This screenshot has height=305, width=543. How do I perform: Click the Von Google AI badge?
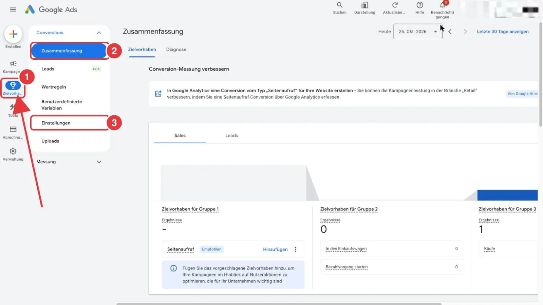[522, 94]
